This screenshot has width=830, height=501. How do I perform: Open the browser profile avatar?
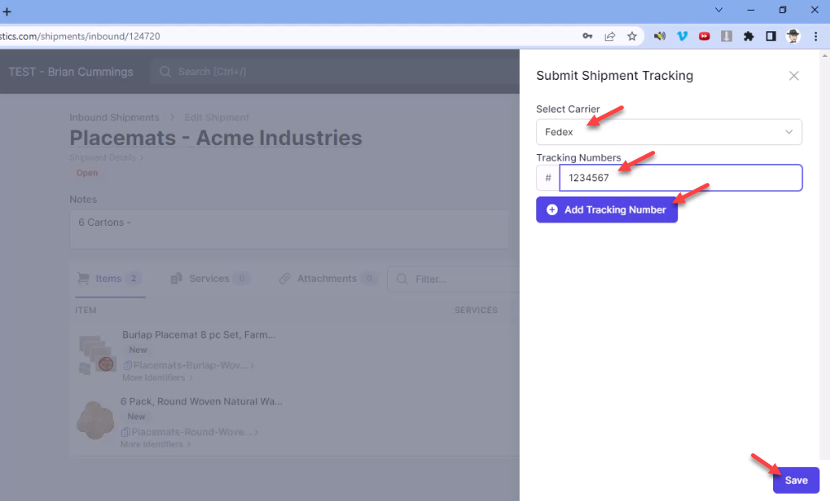(x=793, y=36)
